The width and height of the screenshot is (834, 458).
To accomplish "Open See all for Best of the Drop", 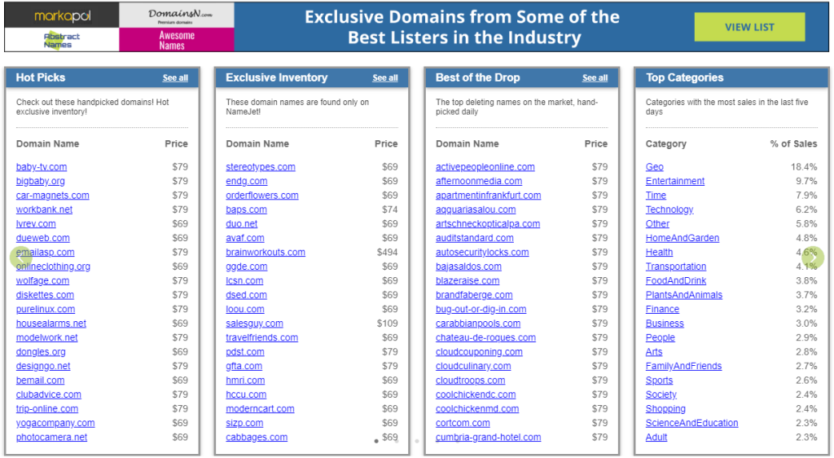I will pyautogui.click(x=595, y=78).
